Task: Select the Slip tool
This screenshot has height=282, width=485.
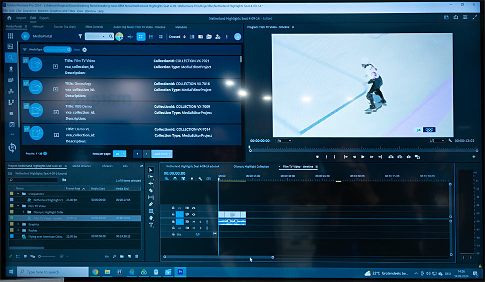Action: point(150,197)
